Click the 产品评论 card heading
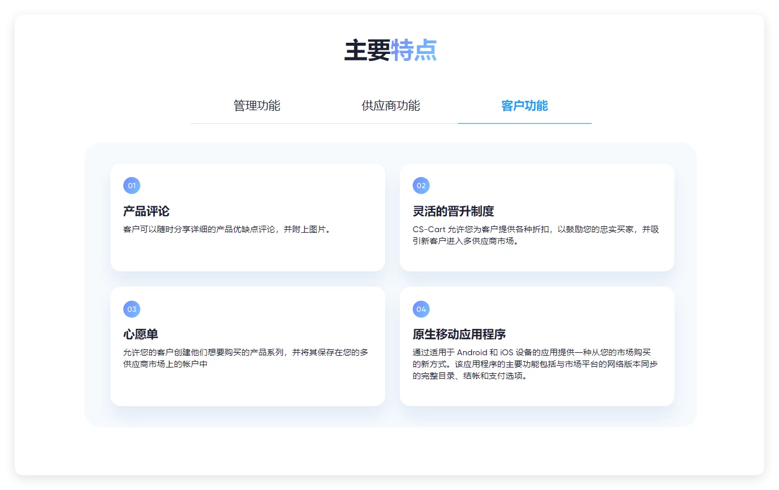The image size is (779, 490). [146, 212]
